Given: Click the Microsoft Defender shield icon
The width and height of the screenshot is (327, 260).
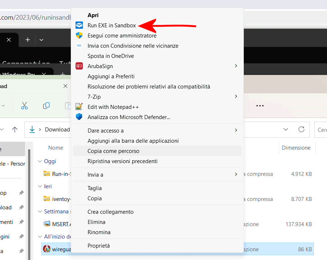Looking at the screenshot, I should tap(79, 117).
